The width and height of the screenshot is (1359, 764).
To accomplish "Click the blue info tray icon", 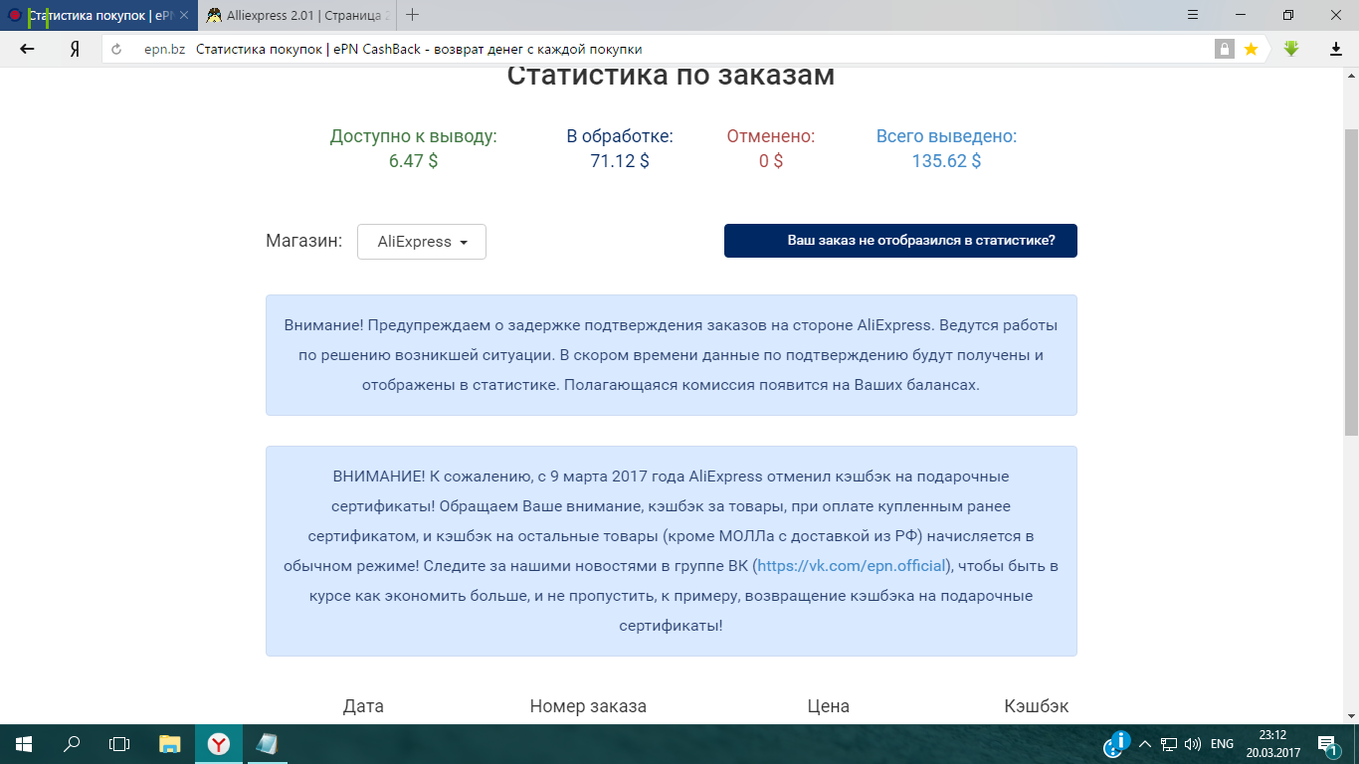I will coord(1118,743).
